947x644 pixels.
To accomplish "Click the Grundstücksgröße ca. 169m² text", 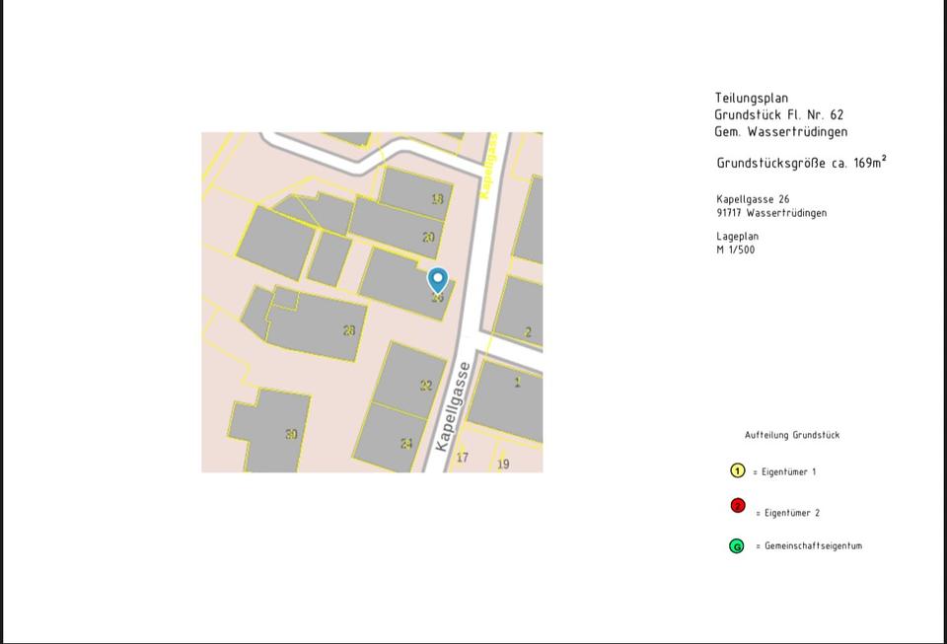I will (800, 163).
